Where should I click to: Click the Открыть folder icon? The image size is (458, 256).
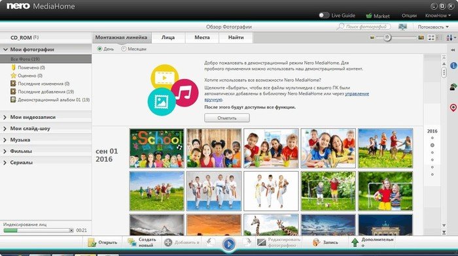(x=92, y=242)
